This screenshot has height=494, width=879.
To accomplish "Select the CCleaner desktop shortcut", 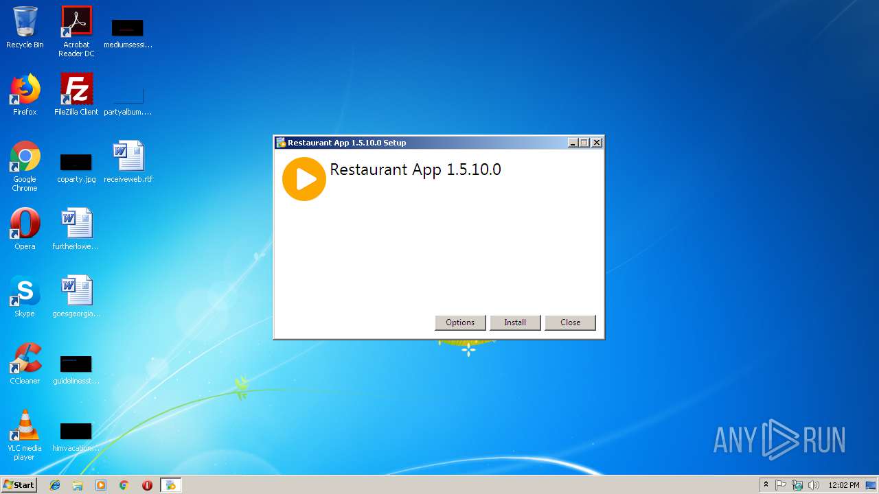I will coord(25,364).
